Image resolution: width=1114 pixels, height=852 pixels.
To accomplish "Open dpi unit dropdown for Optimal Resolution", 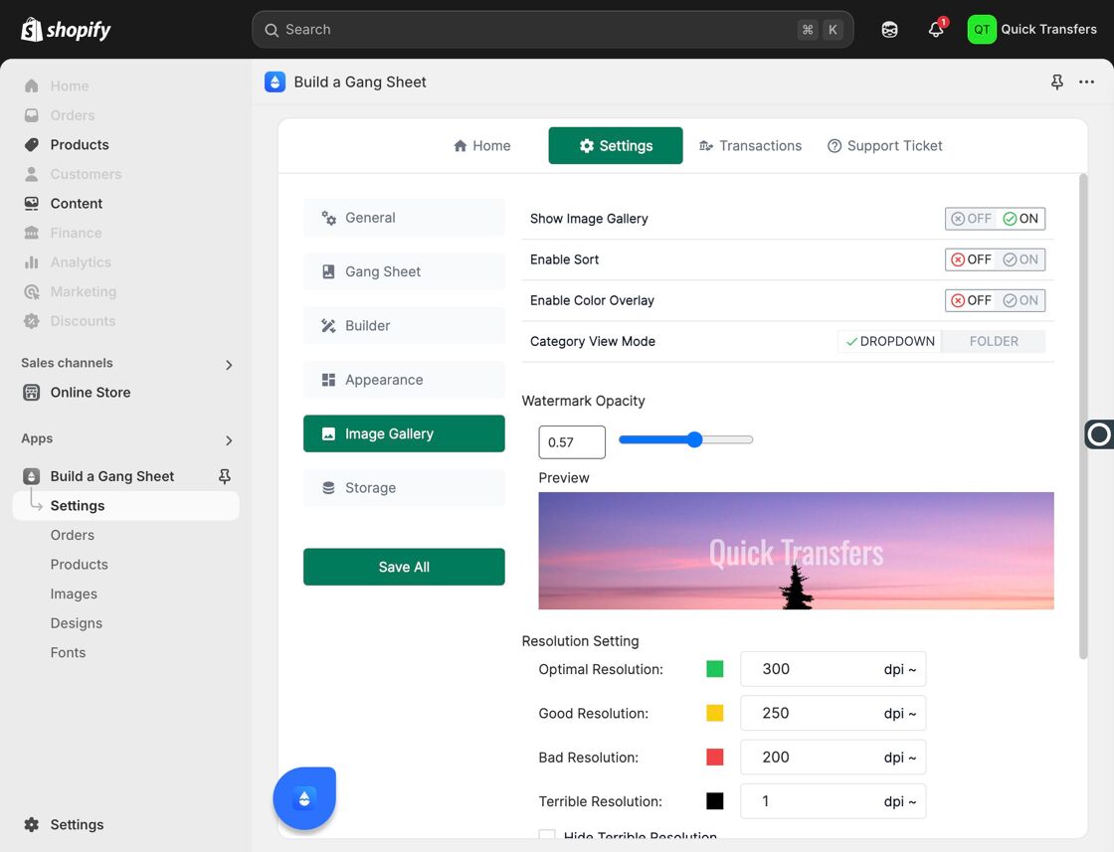I will pos(899,669).
